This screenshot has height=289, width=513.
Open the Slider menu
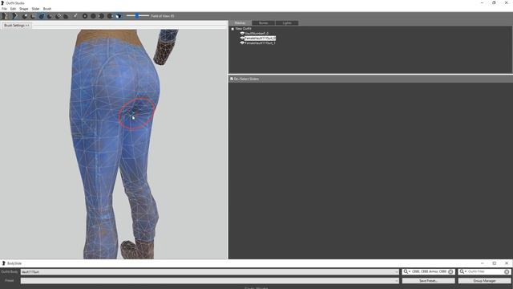tap(35, 9)
